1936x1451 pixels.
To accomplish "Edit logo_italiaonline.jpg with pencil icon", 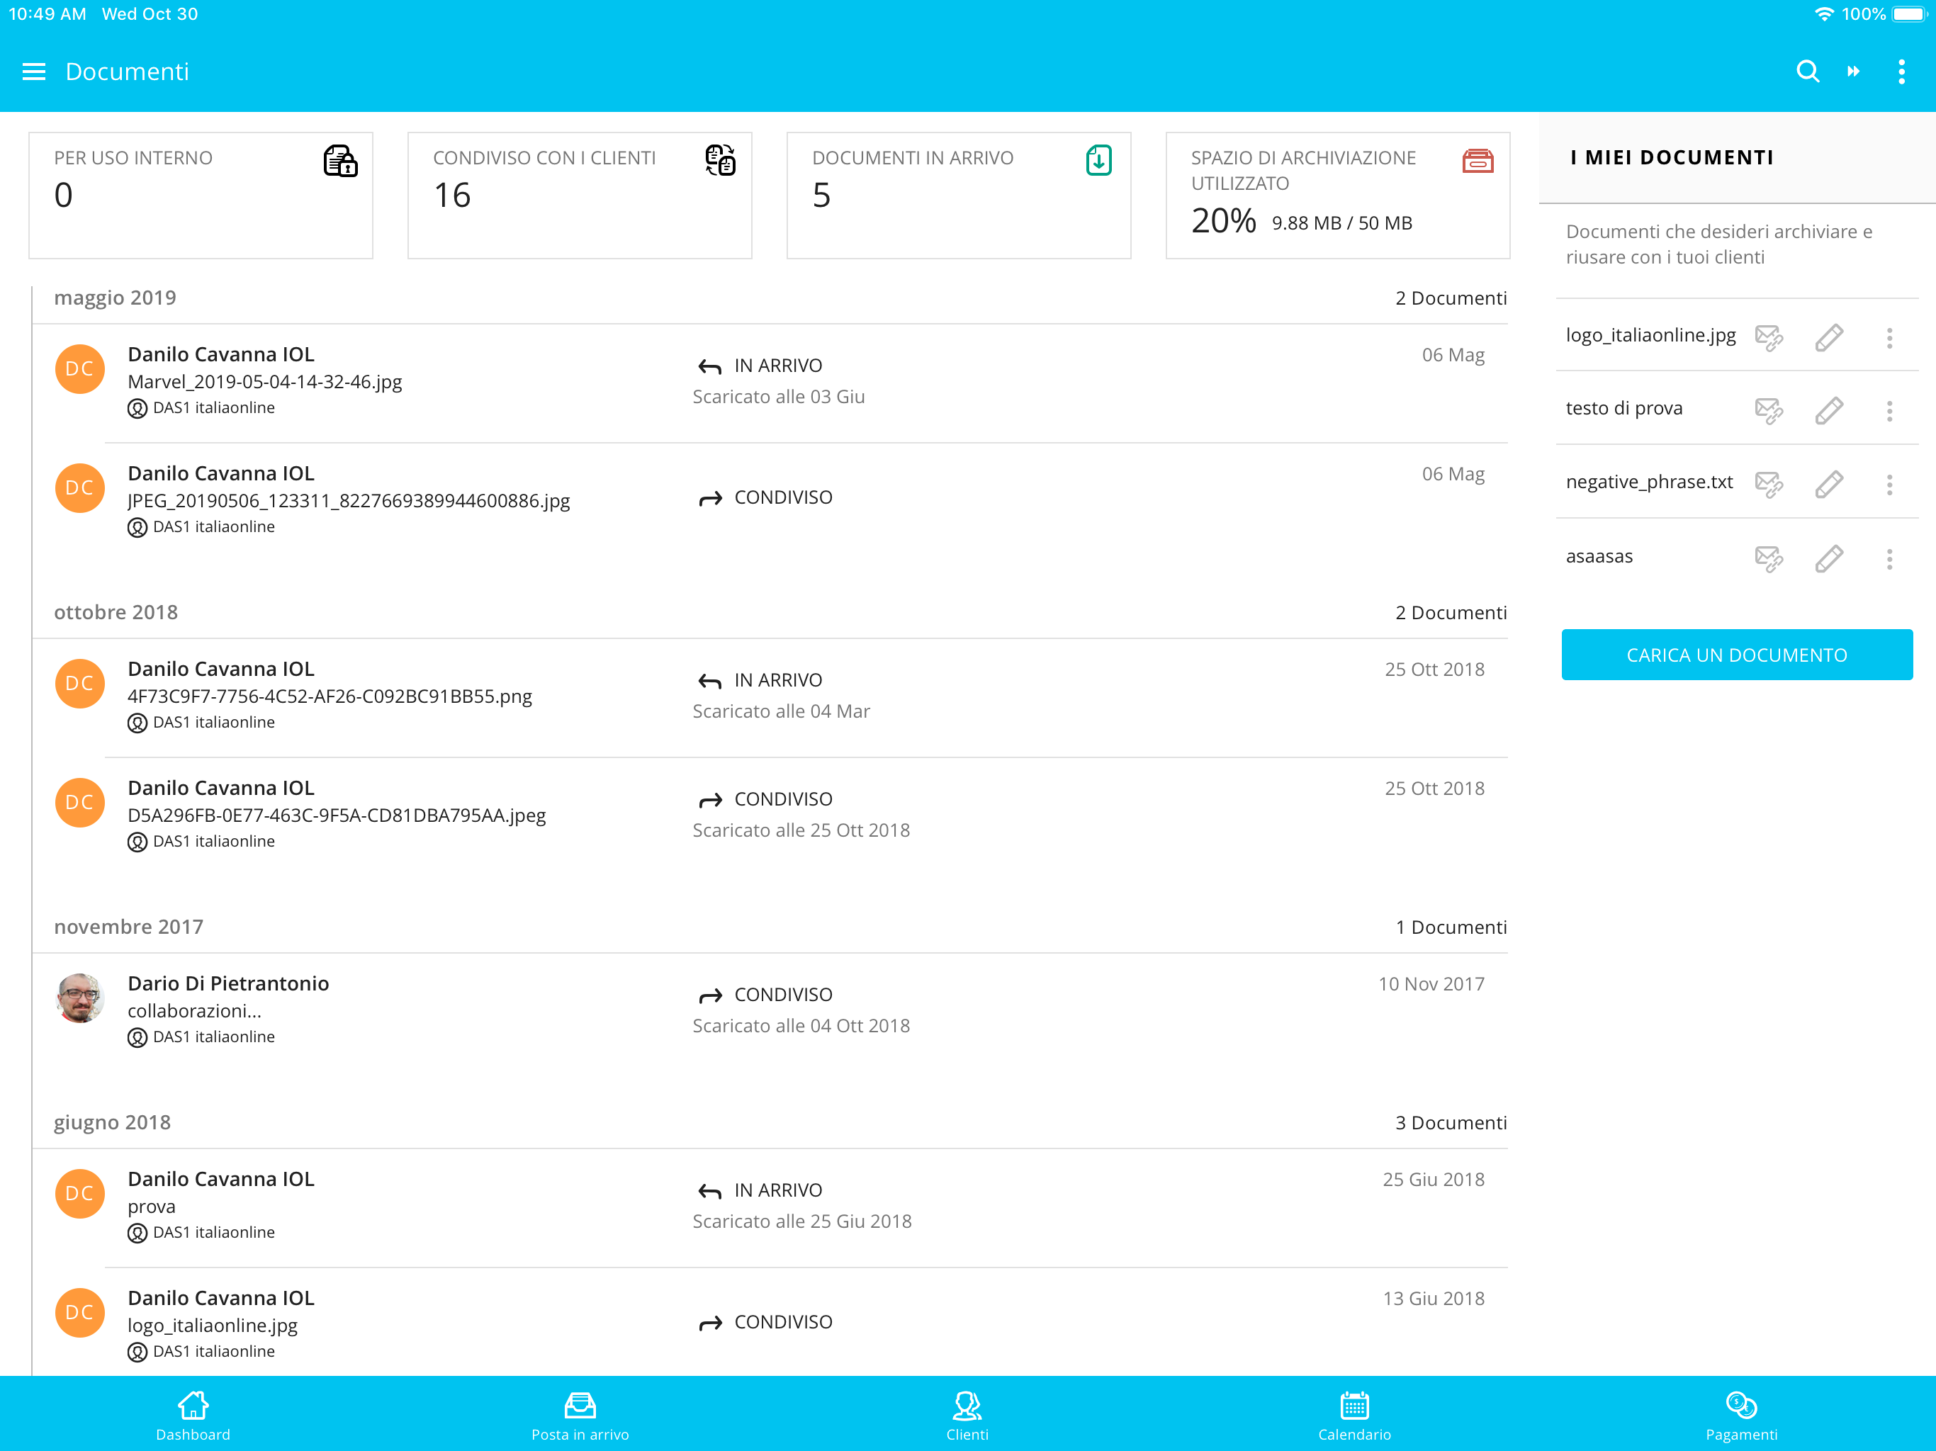I will point(1829,338).
